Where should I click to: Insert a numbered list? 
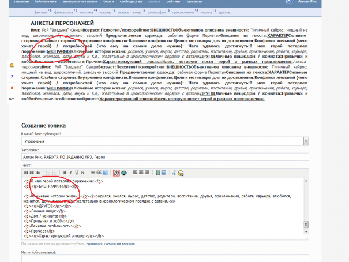point(54,172)
